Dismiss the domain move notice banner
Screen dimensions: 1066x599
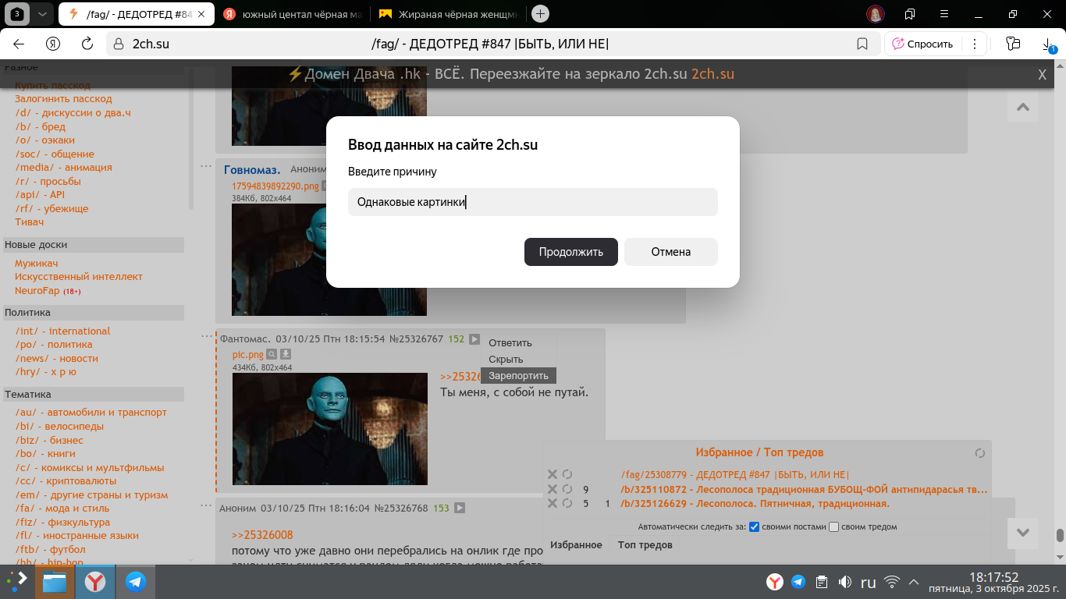click(1042, 75)
